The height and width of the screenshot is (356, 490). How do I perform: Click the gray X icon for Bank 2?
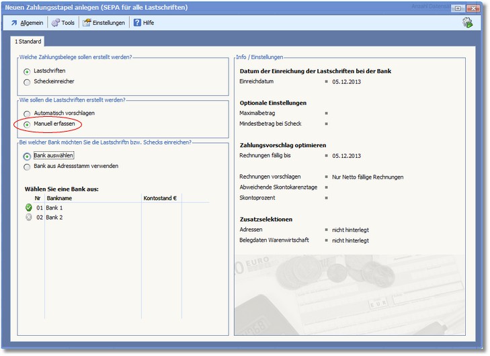[28, 218]
